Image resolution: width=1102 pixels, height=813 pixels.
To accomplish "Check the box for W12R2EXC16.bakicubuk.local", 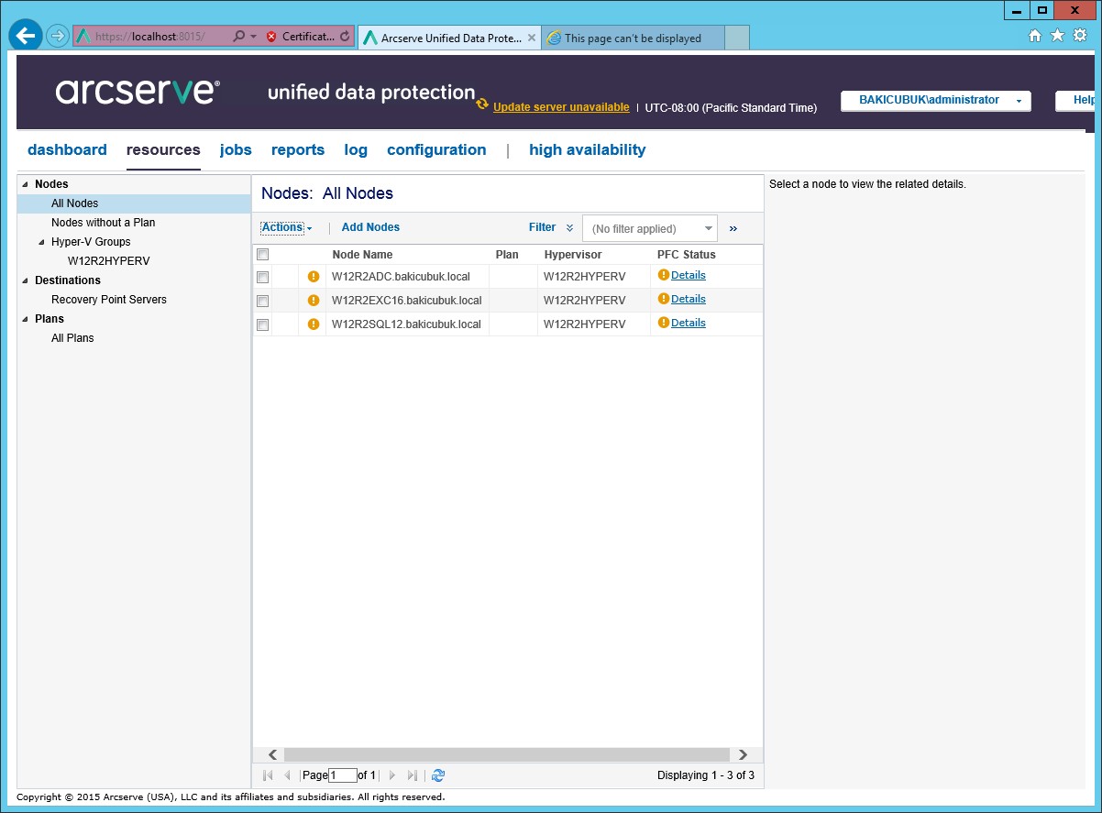I will click(263, 301).
